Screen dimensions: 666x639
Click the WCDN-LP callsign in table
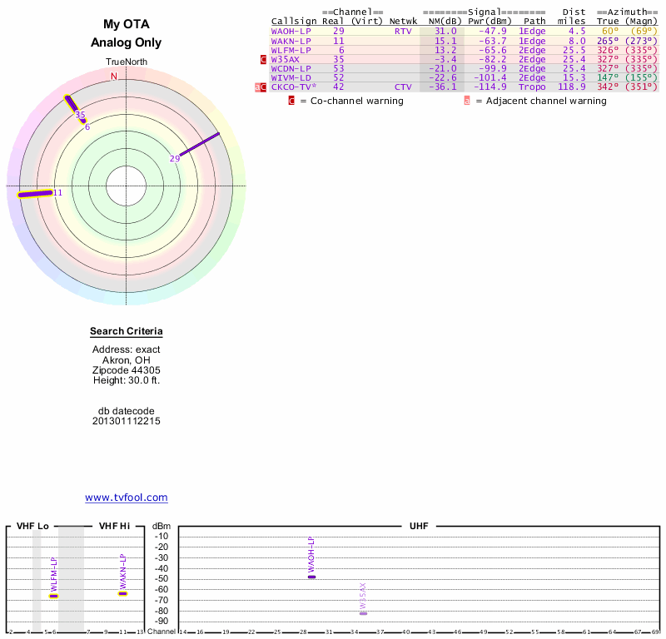pyautogui.click(x=291, y=68)
